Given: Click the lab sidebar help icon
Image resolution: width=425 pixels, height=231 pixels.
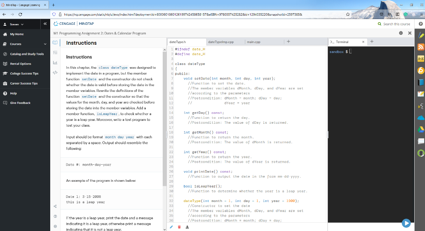Looking at the screenshot, I should click(55, 217).
